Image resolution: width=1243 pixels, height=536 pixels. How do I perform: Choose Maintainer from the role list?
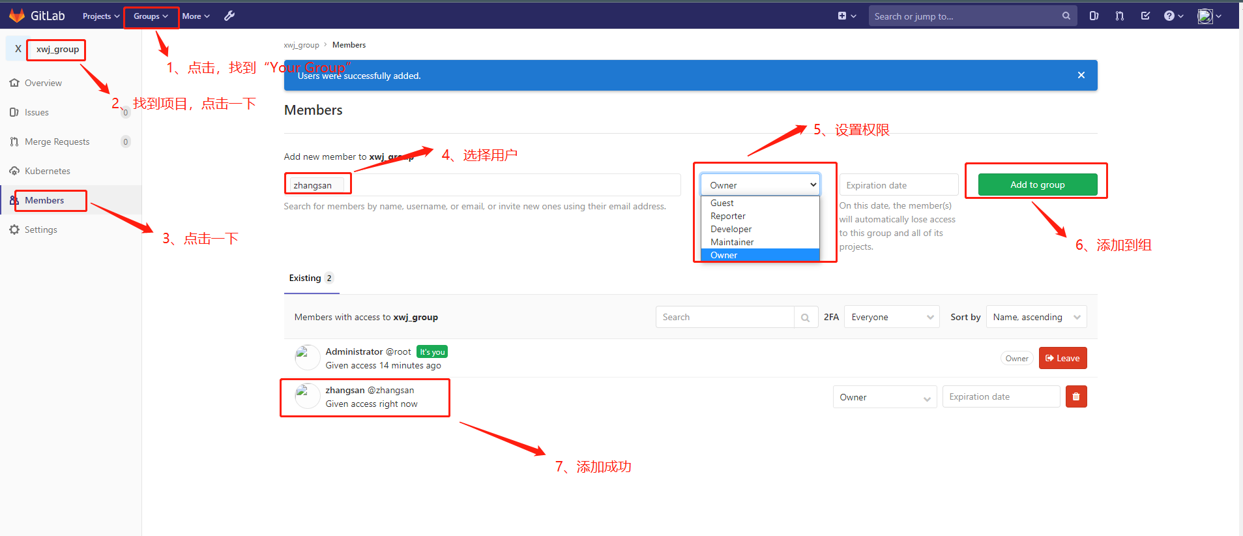pos(760,242)
